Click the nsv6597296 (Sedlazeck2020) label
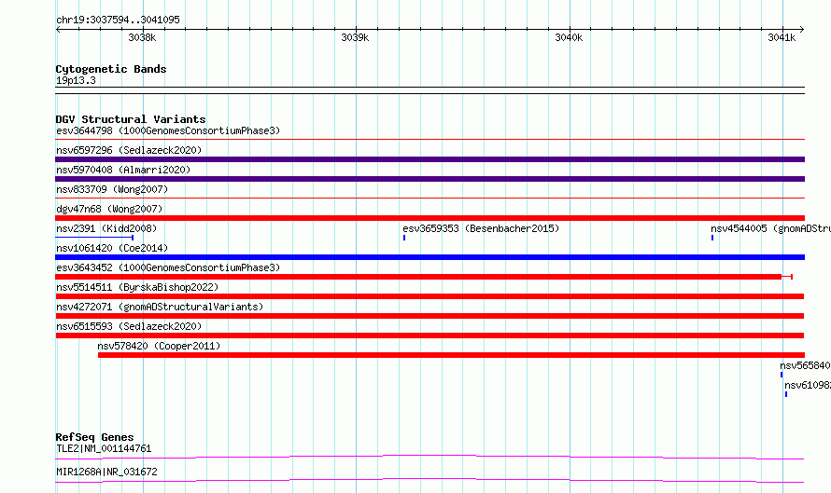The width and height of the screenshot is (831, 493). tap(129, 150)
